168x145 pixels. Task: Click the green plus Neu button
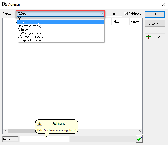(155, 37)
